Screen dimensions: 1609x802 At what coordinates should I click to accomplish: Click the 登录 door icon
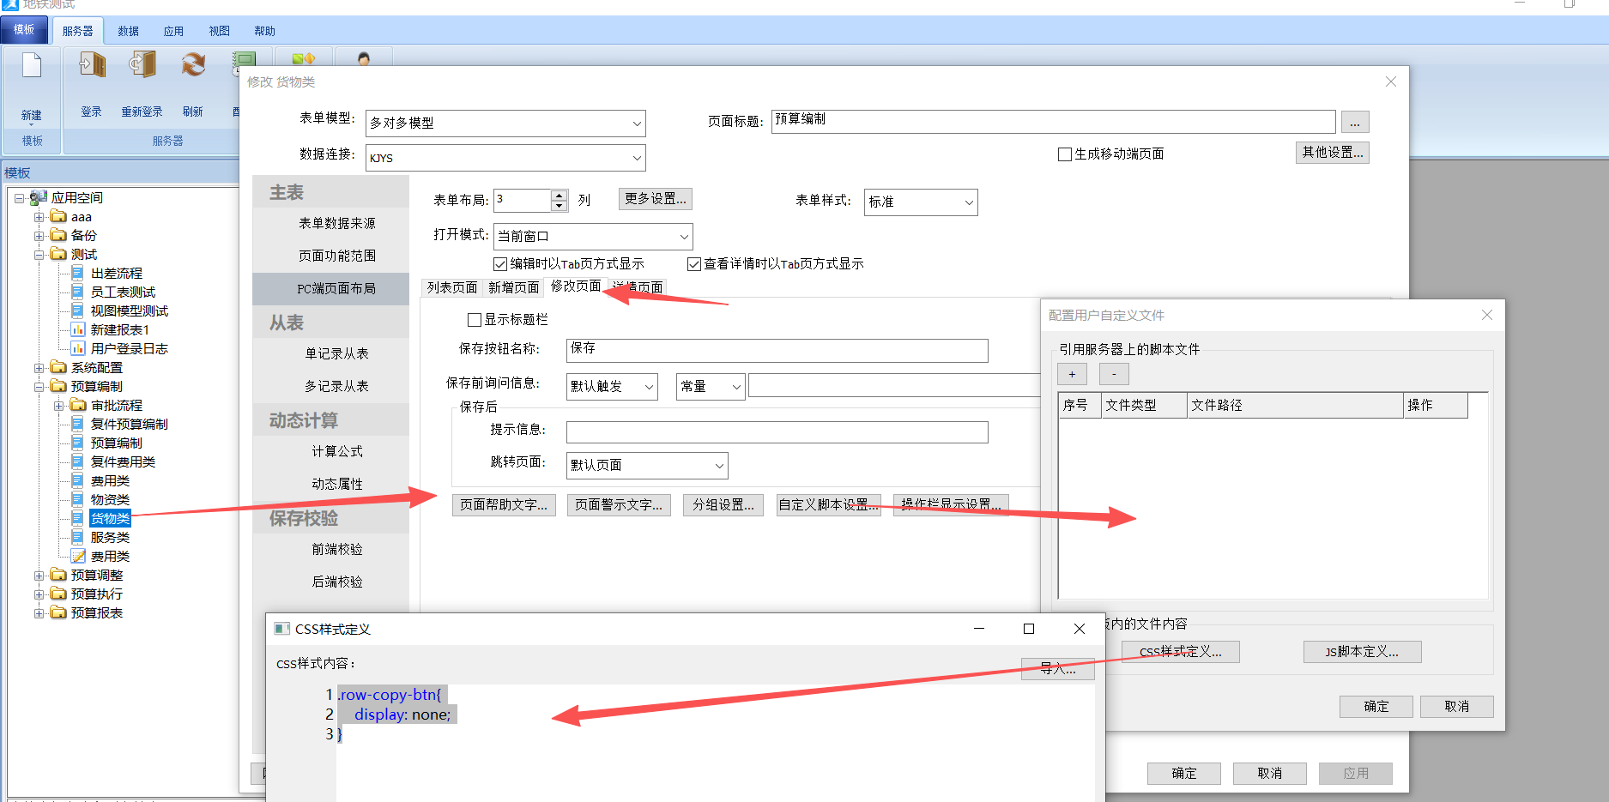[92, 66]
